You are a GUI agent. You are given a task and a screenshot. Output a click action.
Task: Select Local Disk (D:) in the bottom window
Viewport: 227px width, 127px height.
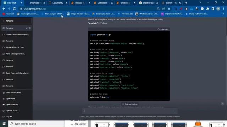point(78,124)
